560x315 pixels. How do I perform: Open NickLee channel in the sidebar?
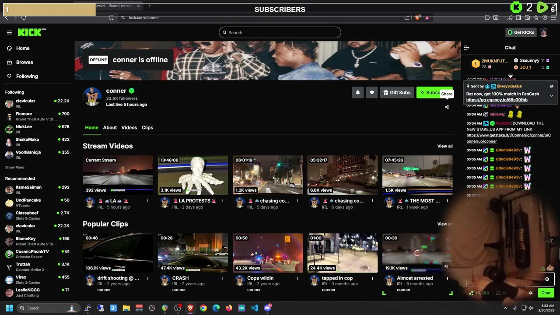pyautogui.click(x=37, y=129)
